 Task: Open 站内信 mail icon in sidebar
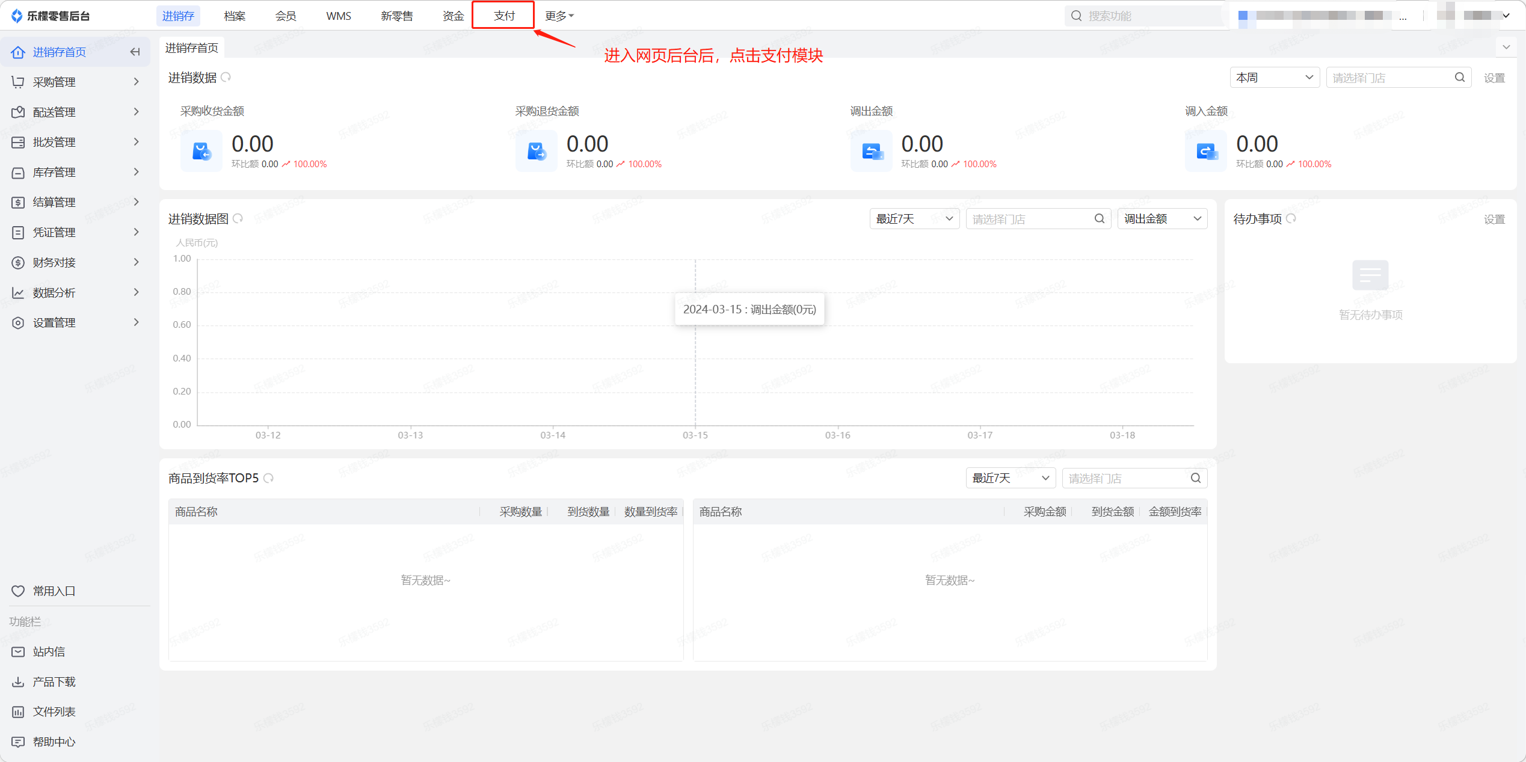(18, 652)
